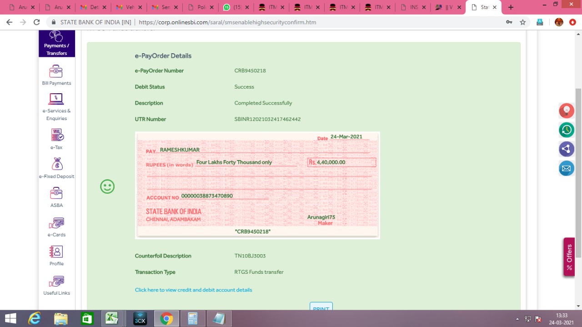Reload the page

coord(37,22)
